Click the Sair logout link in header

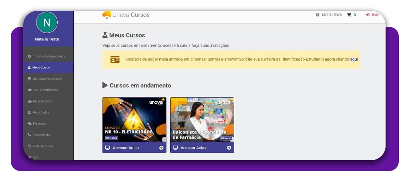(x=372, y=15)
